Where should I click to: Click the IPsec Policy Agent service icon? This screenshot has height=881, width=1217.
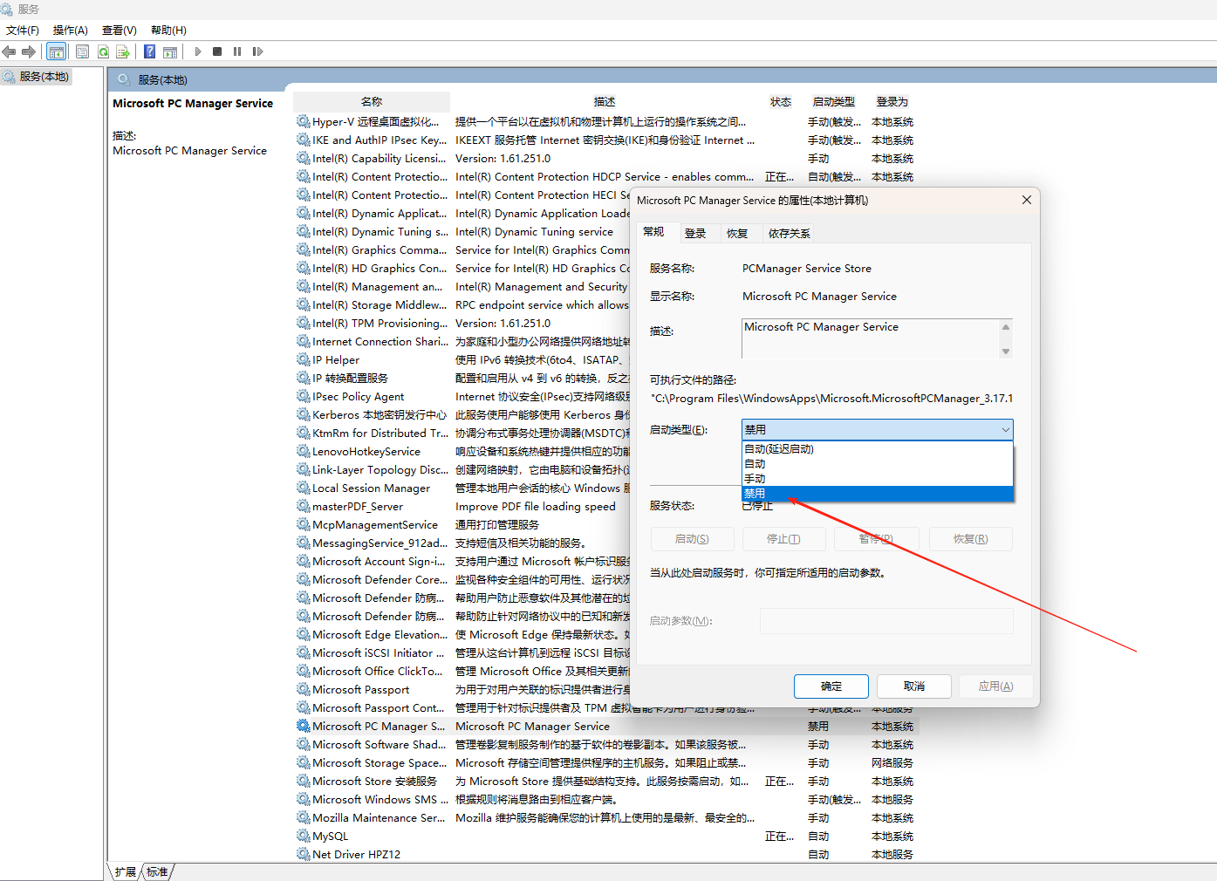click(x=303, y=396)
